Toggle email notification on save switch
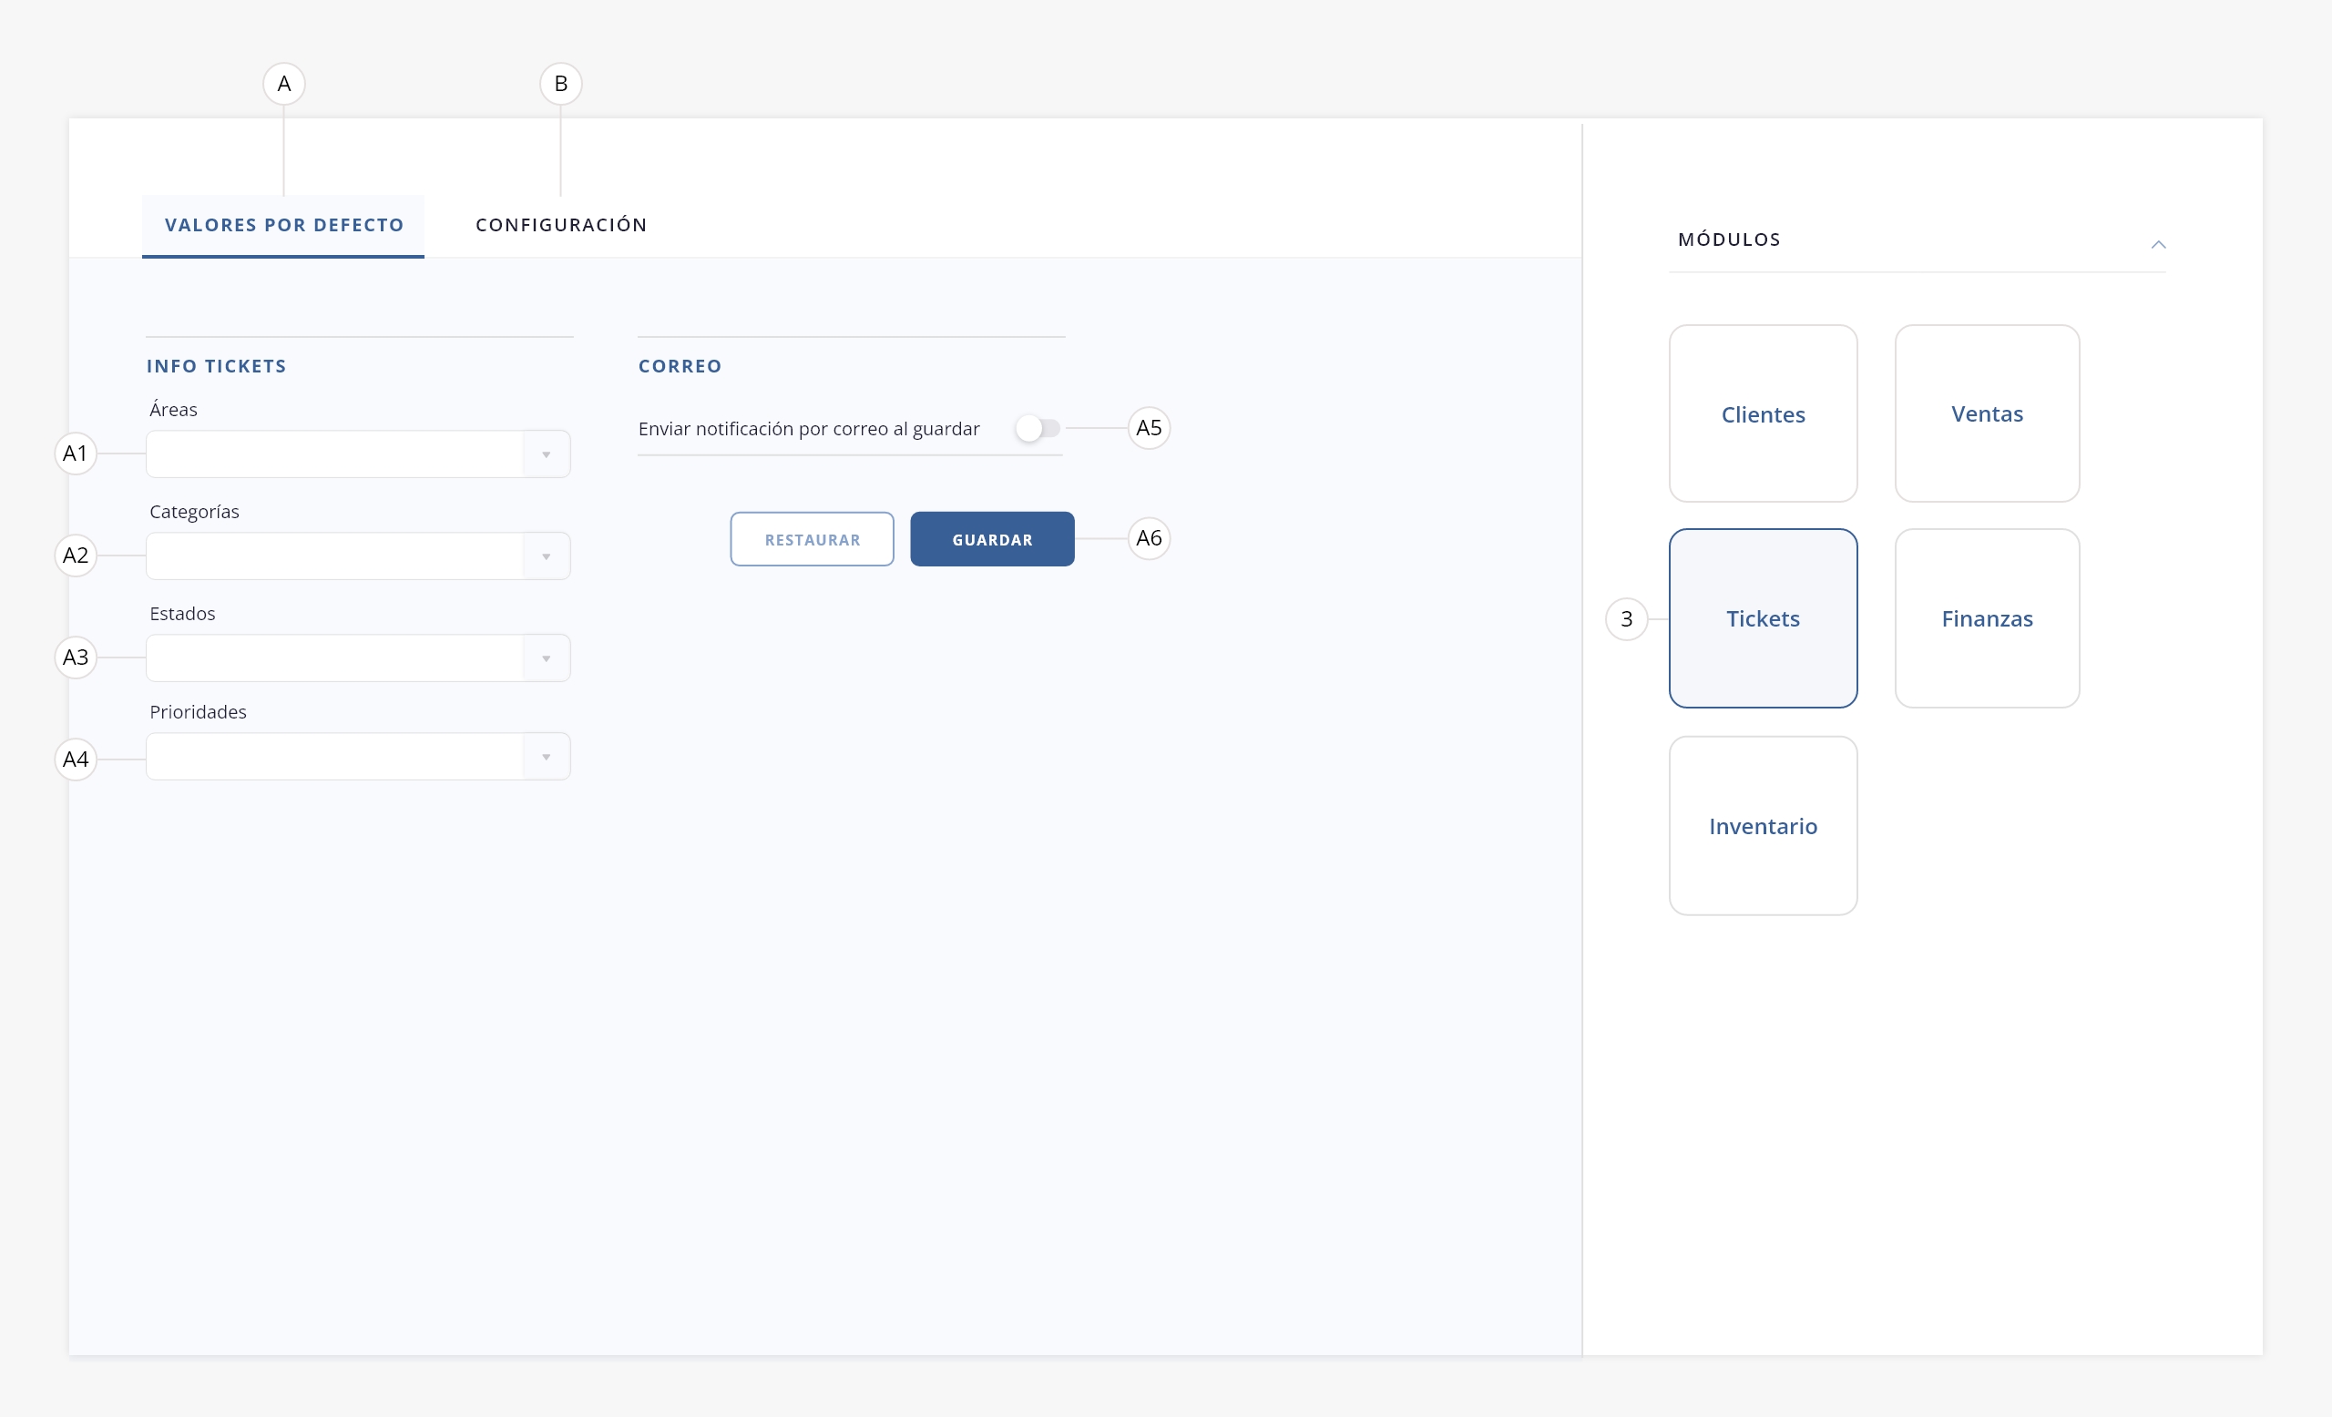2332x1417 pixels. (1038, 429)
